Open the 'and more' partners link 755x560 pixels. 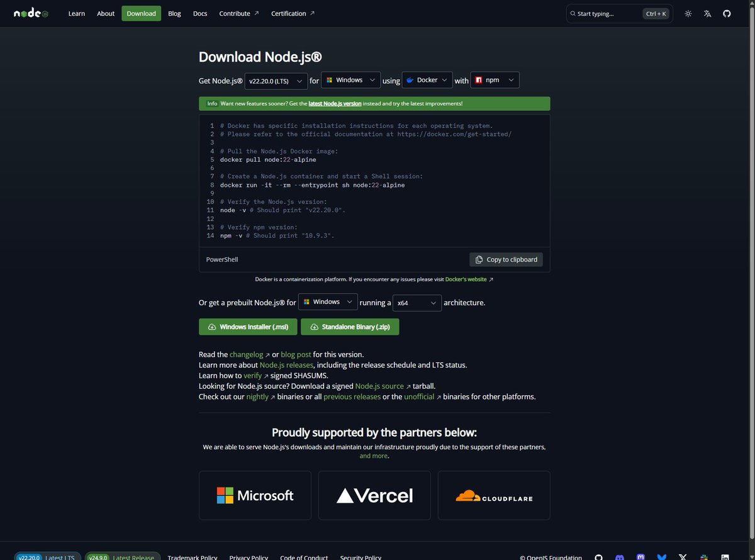374,456
